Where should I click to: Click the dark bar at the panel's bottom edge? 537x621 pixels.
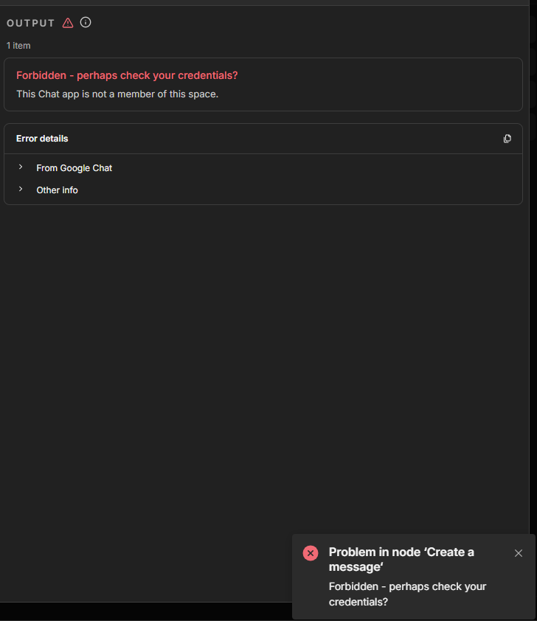point(148,611)
